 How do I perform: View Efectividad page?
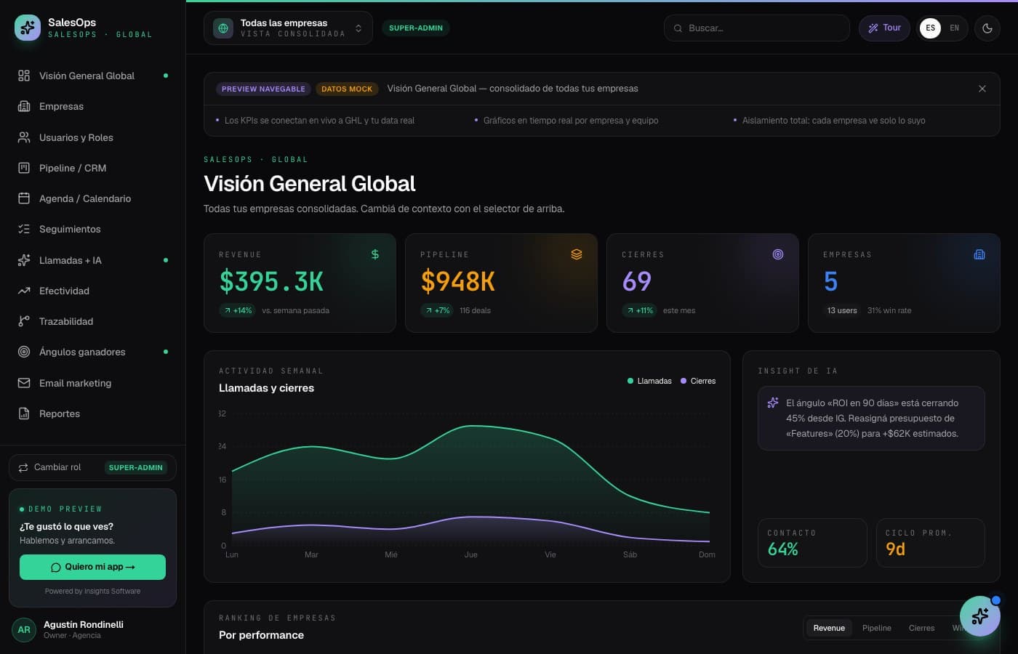(x=92, y=291)
